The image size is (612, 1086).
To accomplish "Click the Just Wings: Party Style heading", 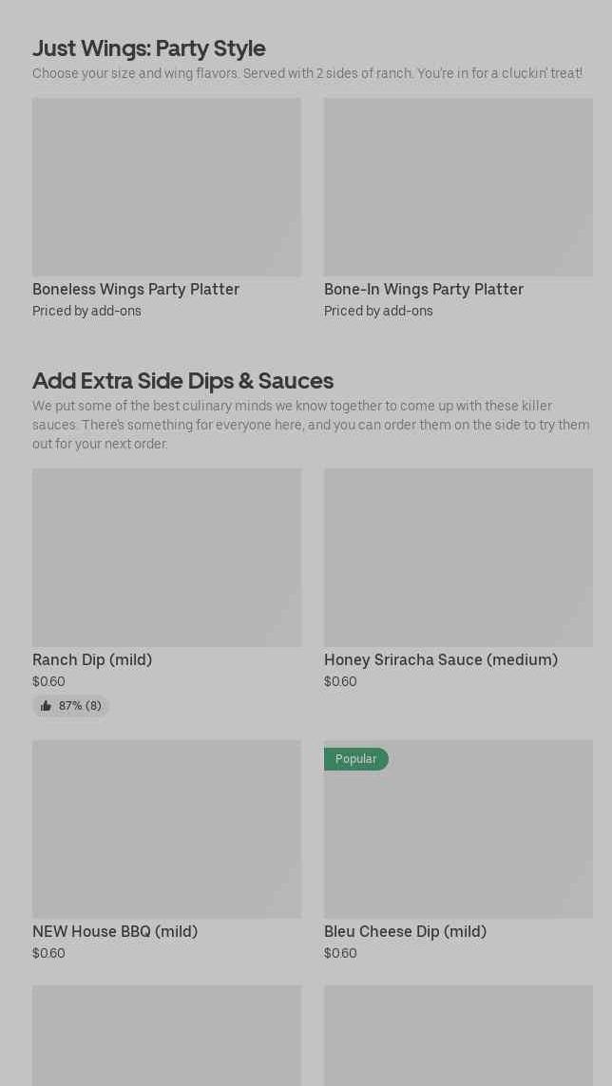I will (149, 48).
